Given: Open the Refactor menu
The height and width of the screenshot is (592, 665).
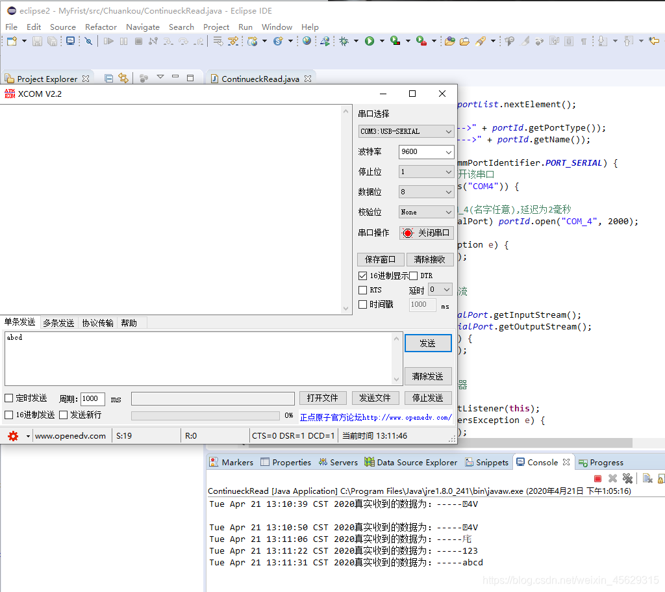Looking at the screenshot, I should [x=101, y=27].
